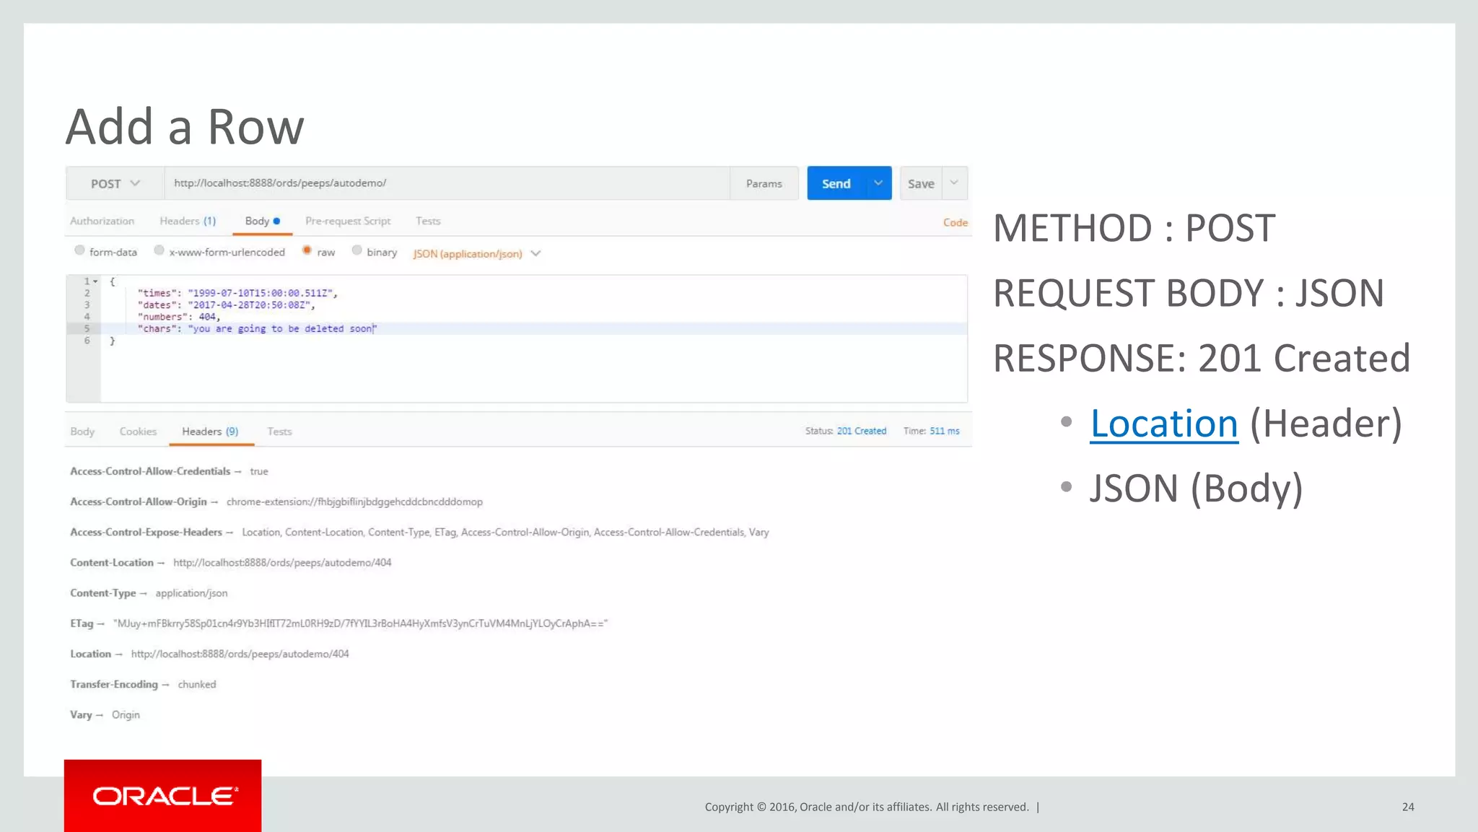Image resolution: width=1478 pixels, height=832 pixels.
Task: Open the Pre-request Script tab
Action: 347,221
